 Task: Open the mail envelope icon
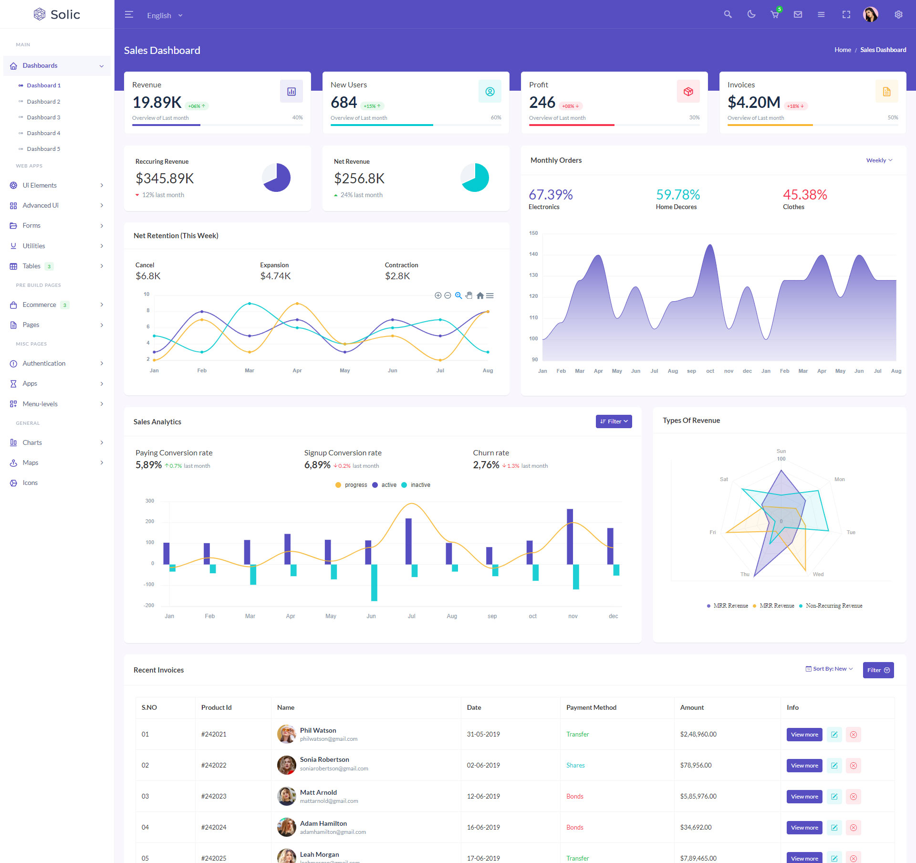[x=798, y=14]
